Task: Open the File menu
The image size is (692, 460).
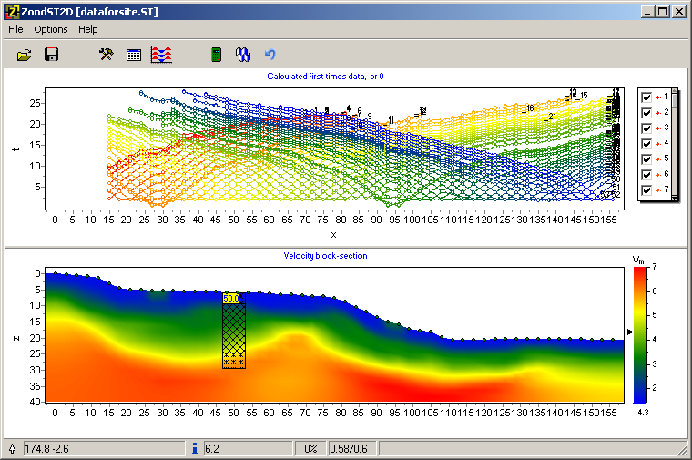Action: [15, 29]
